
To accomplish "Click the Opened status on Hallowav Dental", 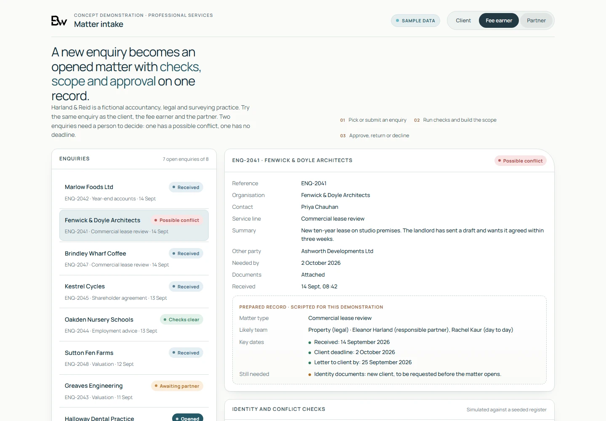I will point(188,418).
